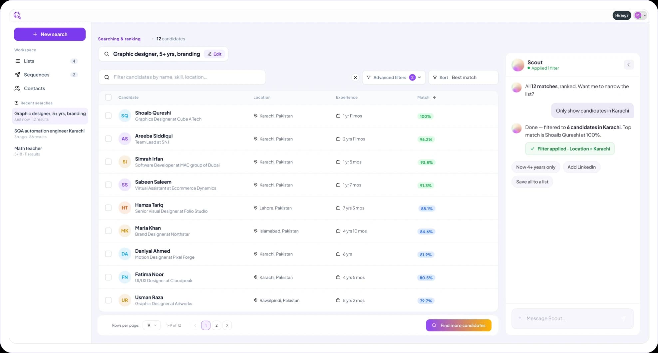Click the Add LinkedIn suggestion chip
658x353 pixels.
(x=581, y=167)
